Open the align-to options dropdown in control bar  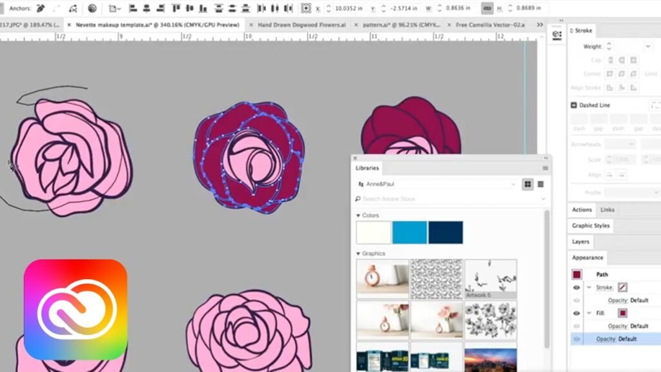114,8
